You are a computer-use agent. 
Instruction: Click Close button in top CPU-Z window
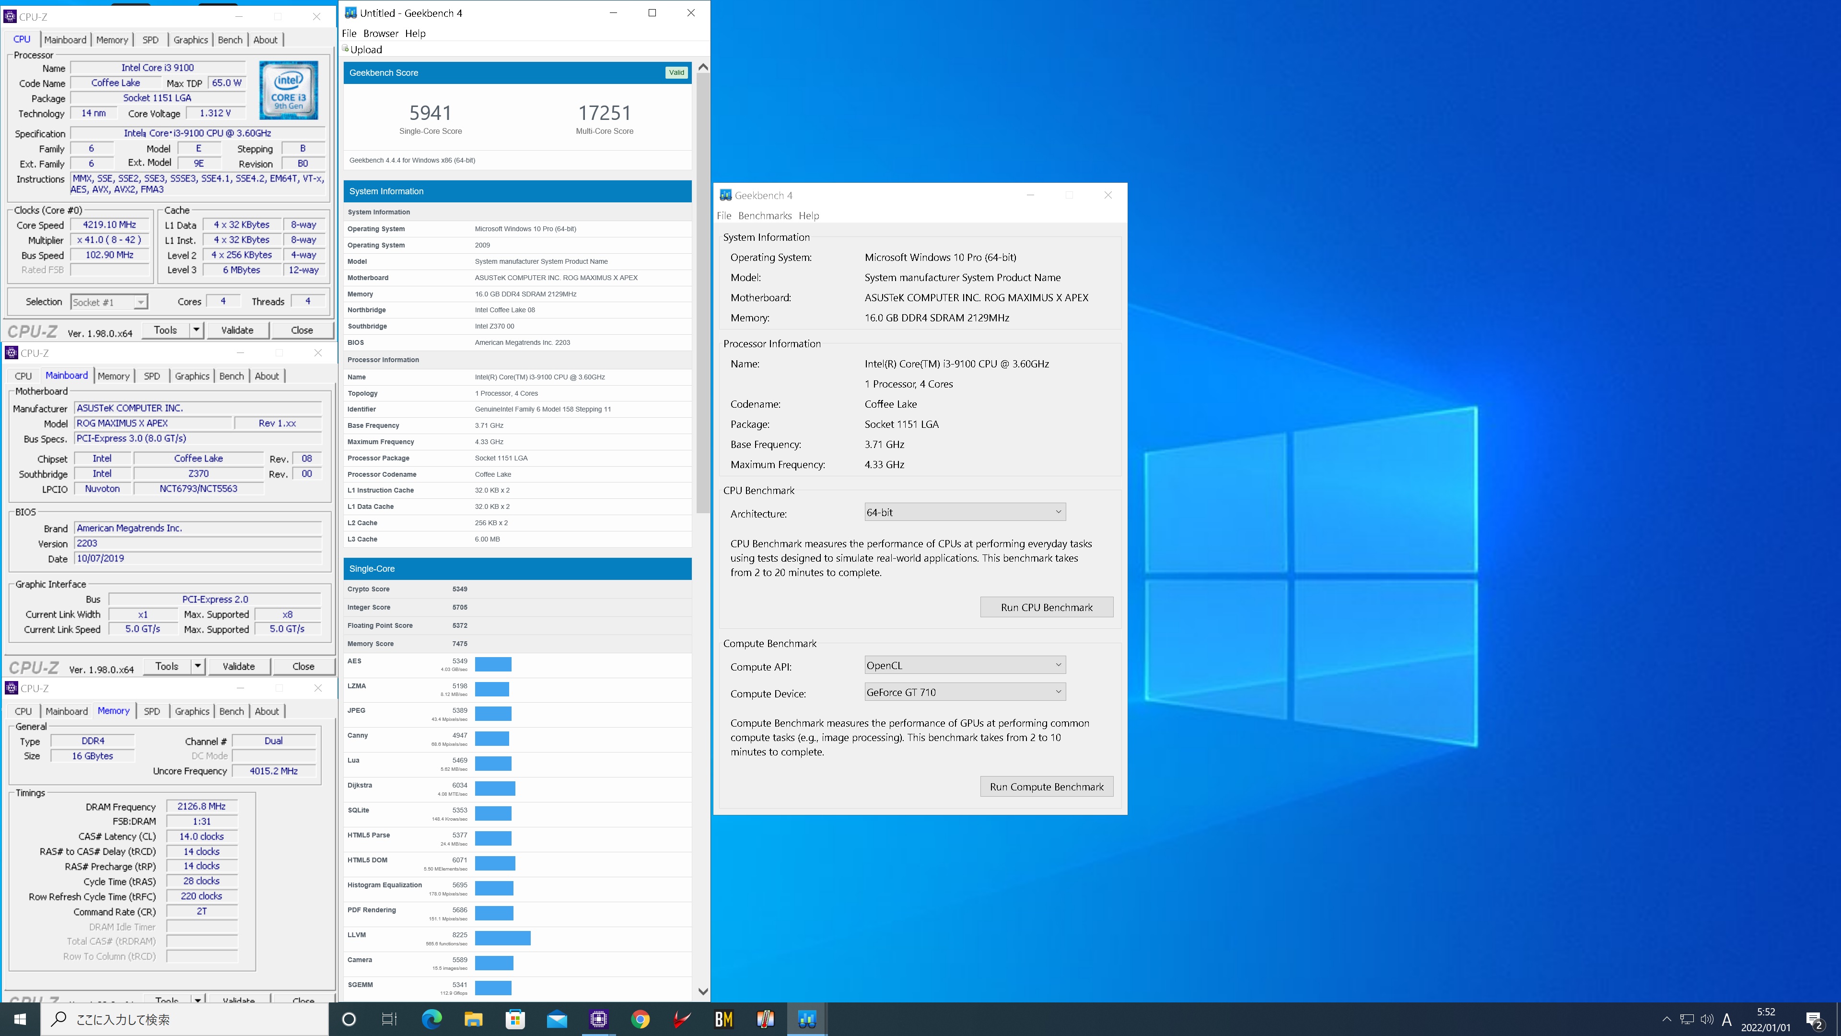tap(302, 330)
